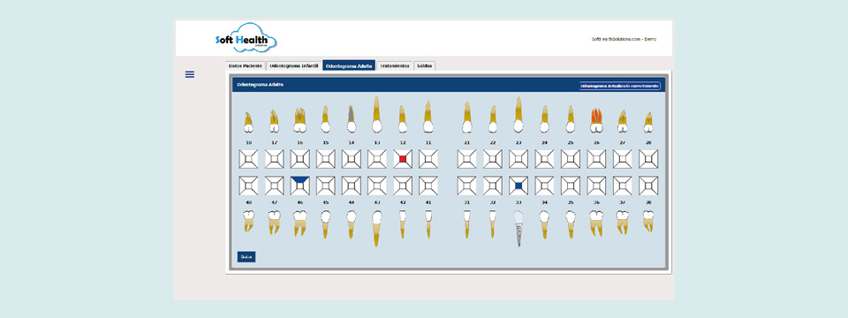Select lower incisor 41 image
Image resolution: width=848 pixels, height=318 pixels.
pyautogui.click(x=428, y=223)
